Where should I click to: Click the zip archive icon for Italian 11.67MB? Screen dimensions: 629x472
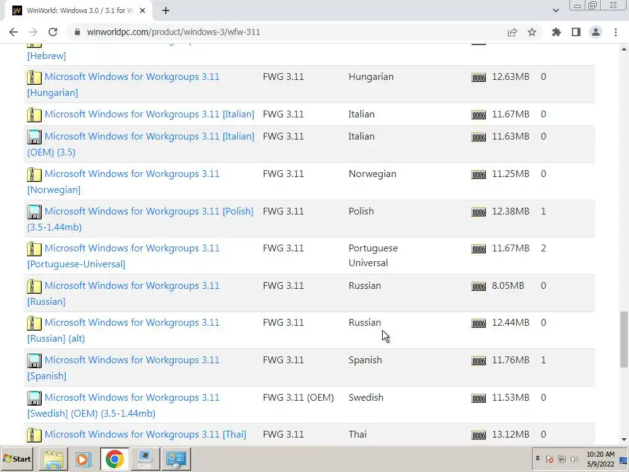click(34, 115)
